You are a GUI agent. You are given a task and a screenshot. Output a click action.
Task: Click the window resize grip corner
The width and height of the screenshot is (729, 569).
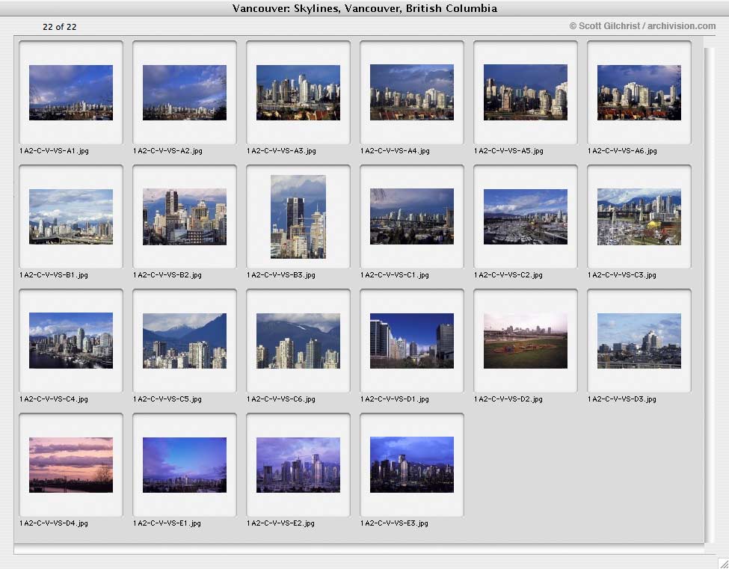(x=724, y=564)
